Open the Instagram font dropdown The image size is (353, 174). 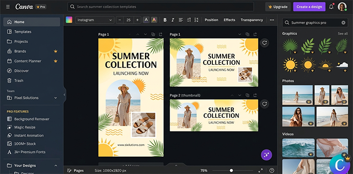(95, 20)
